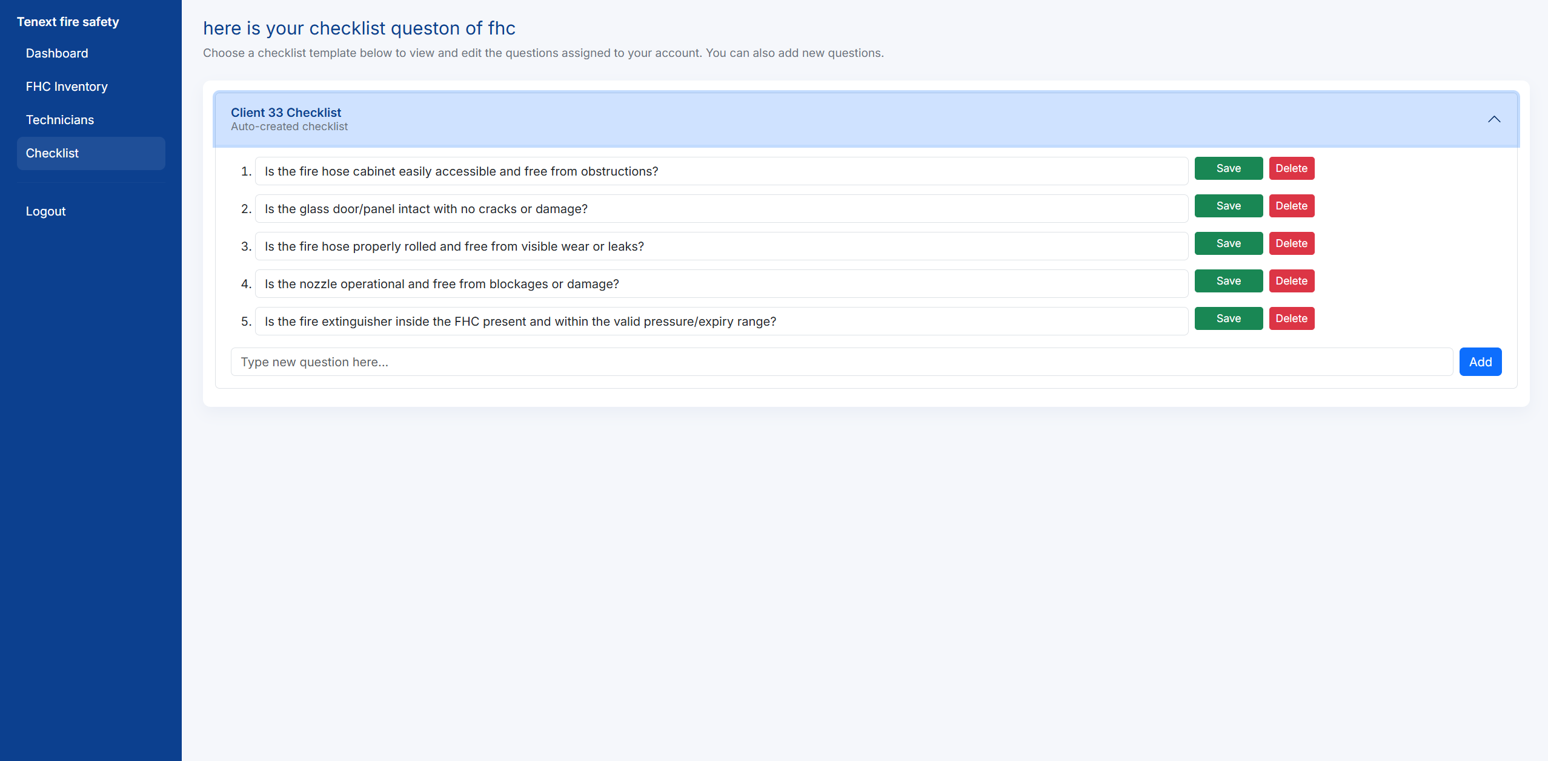Image resolution: width=1548 pixels, height=761 pixels.
Task: Click inside question 2 text field
Action: (721, 208)
